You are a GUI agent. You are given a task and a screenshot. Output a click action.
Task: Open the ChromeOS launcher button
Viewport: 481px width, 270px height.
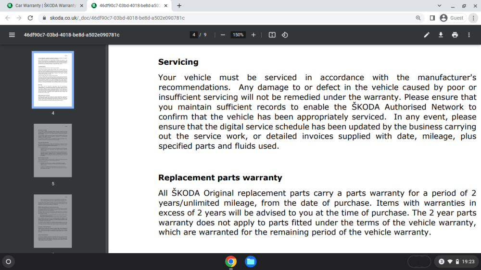(9, 261)
